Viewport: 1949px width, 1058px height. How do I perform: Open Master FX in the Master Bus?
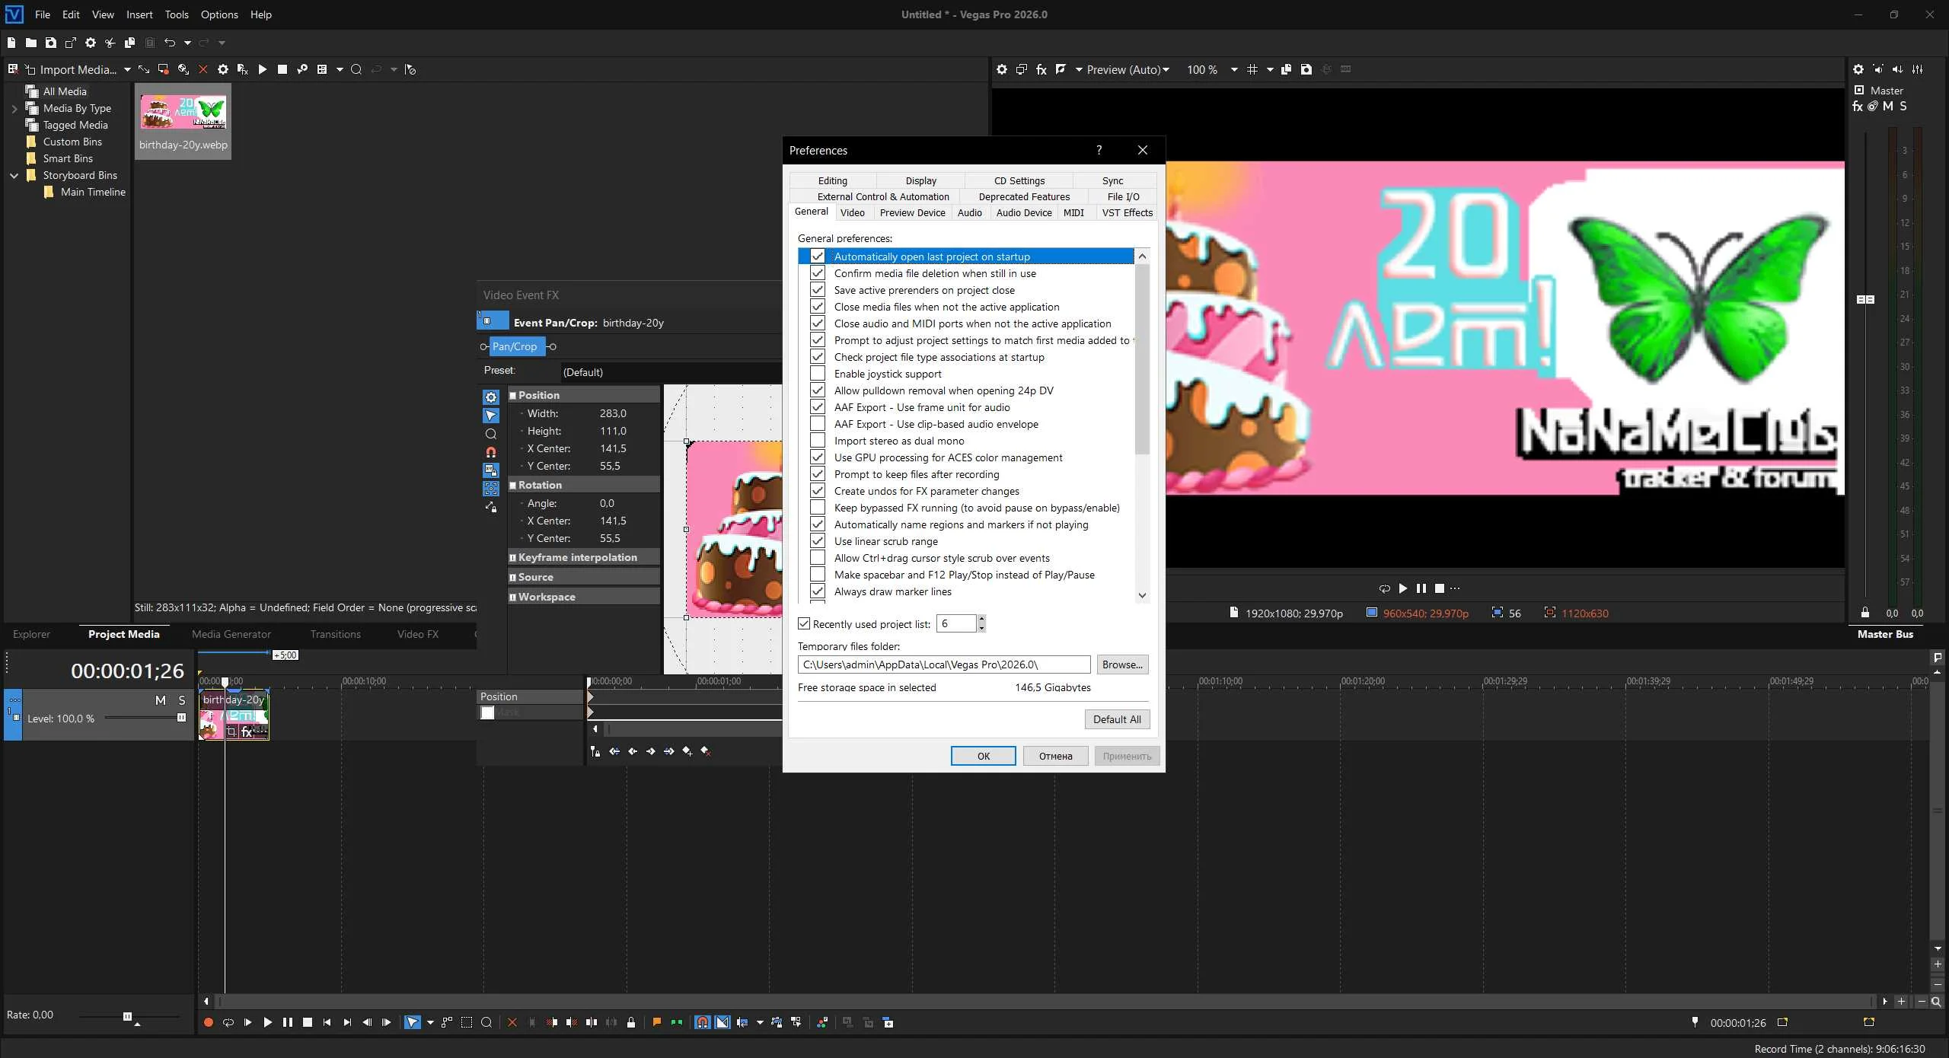(x=1858, y=107)
